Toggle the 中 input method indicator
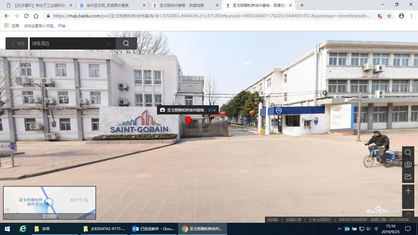The image size is (418, 235). (376, 229)
